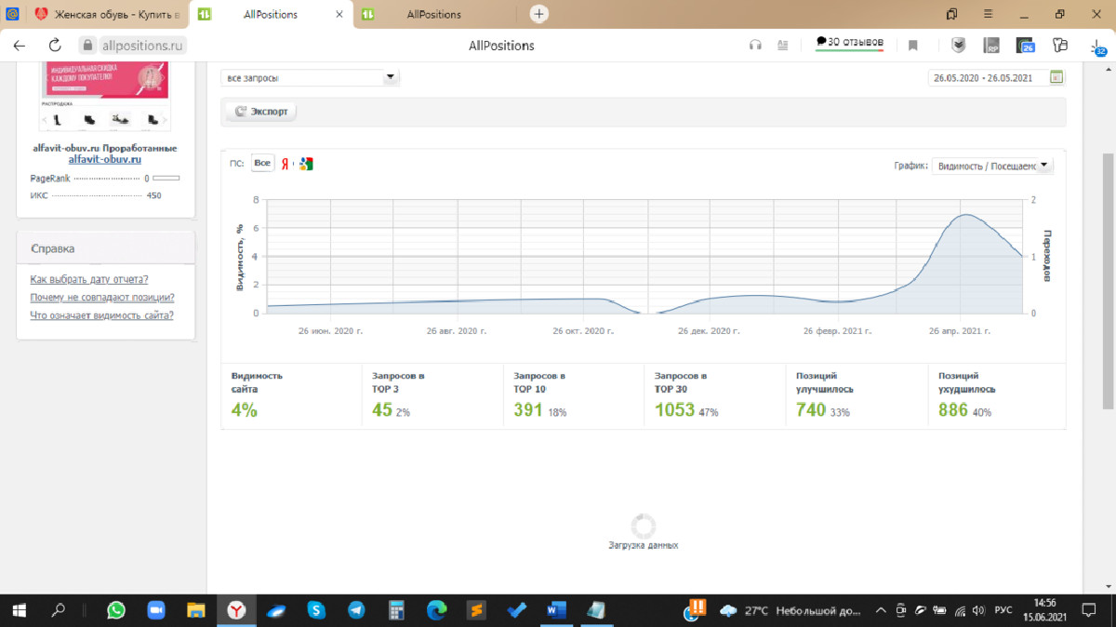Click the 'Позиций ухудшилось' value 886

953,410
